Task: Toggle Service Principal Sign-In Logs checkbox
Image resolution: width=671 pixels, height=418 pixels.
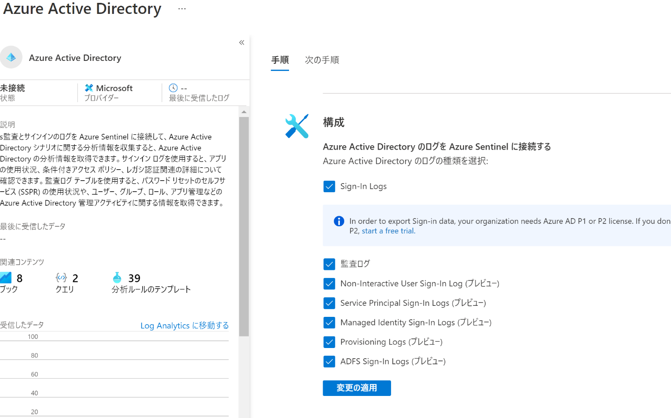Action: [x=329, y=303]
